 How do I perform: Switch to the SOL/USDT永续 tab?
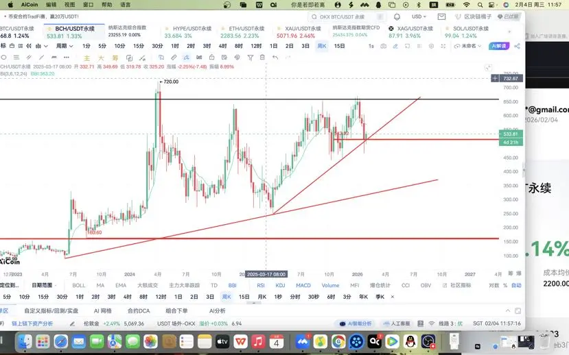(467, 32)
